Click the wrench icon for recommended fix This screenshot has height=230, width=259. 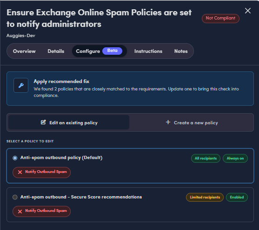pyautogui.click(x=21, y=85)
